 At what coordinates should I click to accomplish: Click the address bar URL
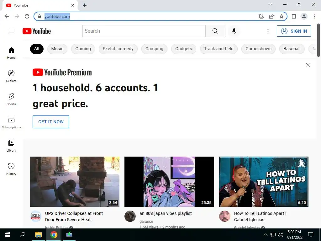(x=57, y=16)
